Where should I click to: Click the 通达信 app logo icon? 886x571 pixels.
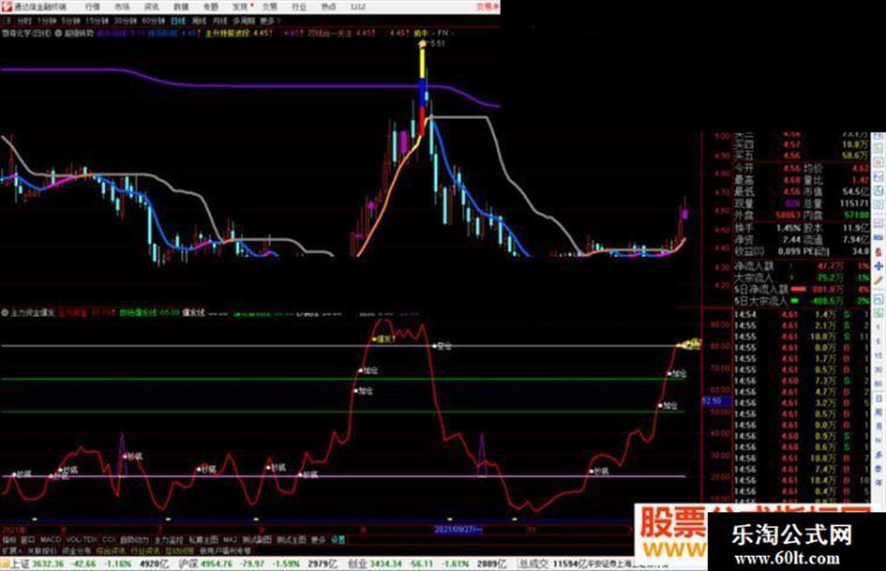[x=7, y=7]
